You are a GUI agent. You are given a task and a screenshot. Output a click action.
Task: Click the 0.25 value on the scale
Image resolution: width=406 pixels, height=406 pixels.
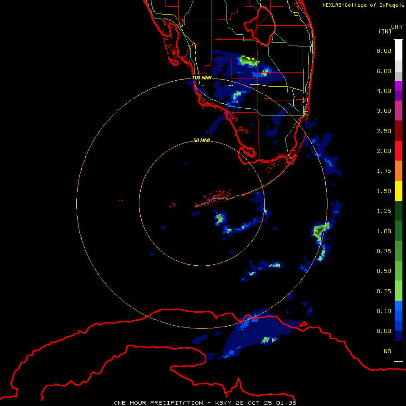coord(384,291)
